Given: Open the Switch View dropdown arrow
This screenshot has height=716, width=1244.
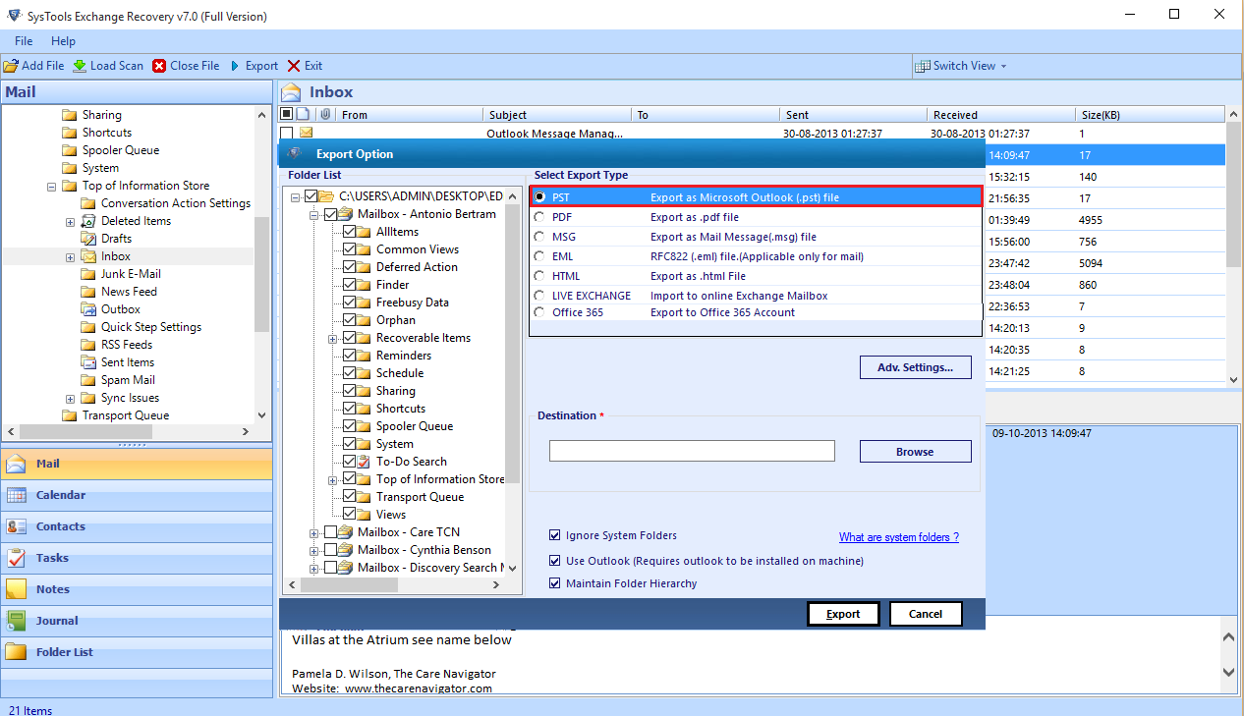Looking at the screenshot, I should [x=1003, y=66].
